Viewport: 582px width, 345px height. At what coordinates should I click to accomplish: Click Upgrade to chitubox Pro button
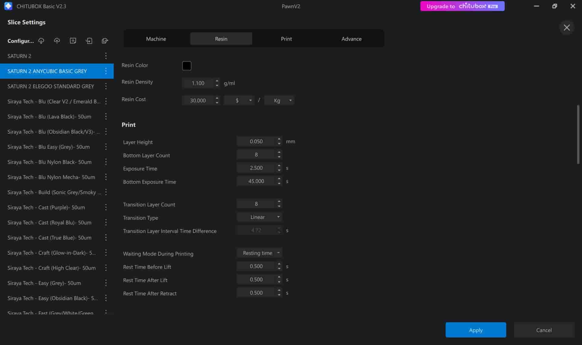tap(462, 6)
